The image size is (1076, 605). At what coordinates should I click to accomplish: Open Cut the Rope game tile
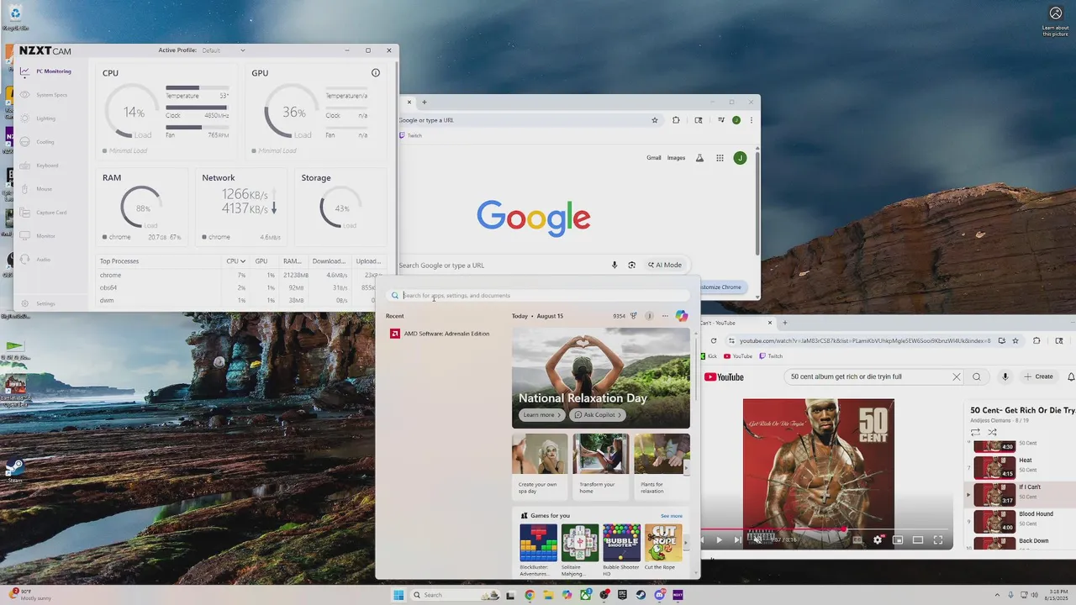pyautogui.click(x=662, y=546)
